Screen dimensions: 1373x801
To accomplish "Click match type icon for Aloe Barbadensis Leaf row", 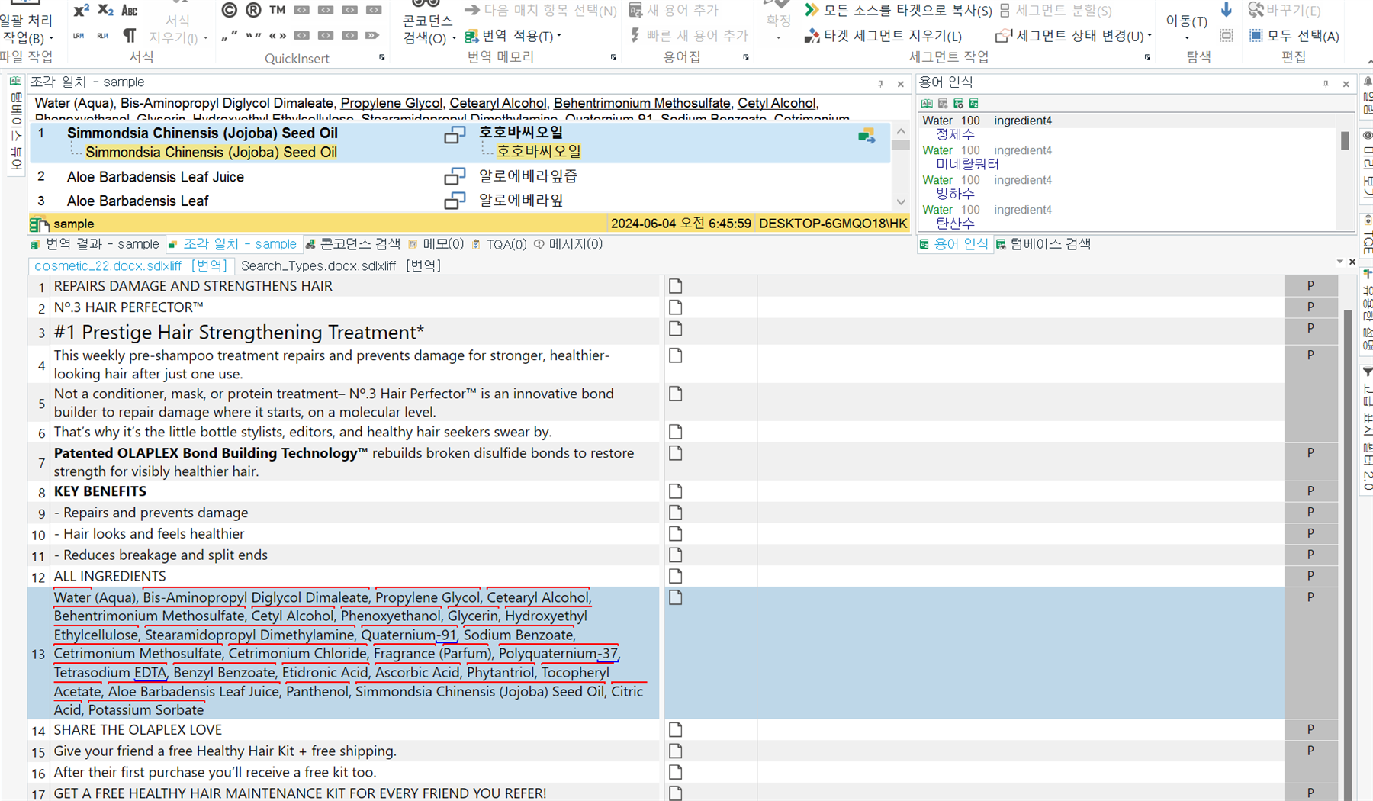I will pyautogui.click(x=455, y=201).
